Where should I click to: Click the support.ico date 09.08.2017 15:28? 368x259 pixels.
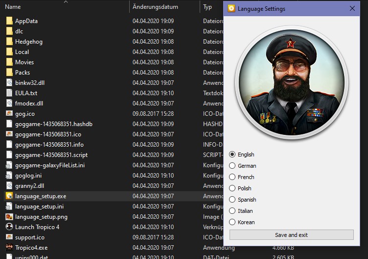(x=153, y=237)
